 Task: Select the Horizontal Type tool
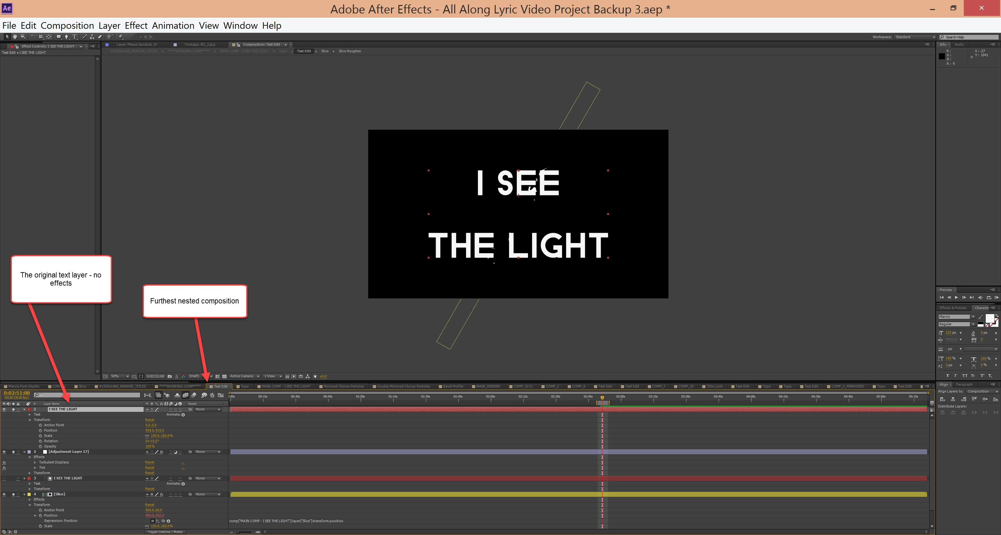[75, 37]
